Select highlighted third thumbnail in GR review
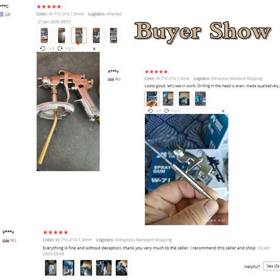Screen dimensions: 280x280 coord(79,35)
